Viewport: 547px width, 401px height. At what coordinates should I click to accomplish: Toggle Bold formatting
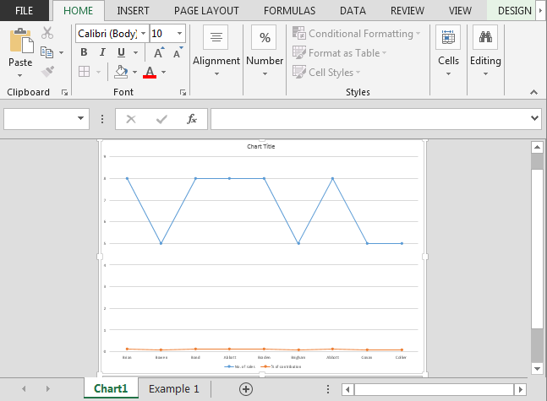click(x=84, y=52)
